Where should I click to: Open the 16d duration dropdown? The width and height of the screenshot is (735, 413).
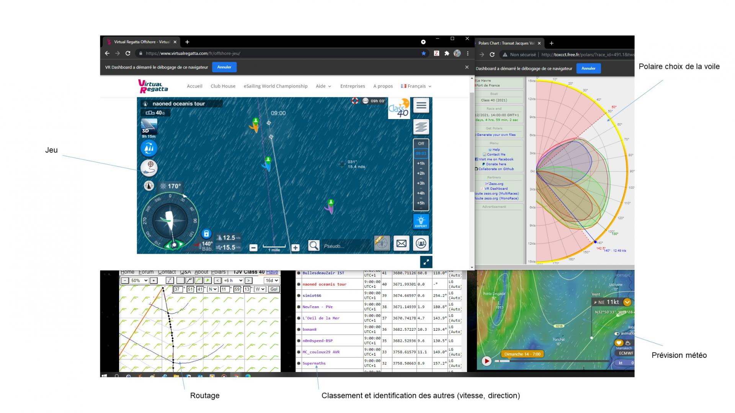click(x=271, y=281)
